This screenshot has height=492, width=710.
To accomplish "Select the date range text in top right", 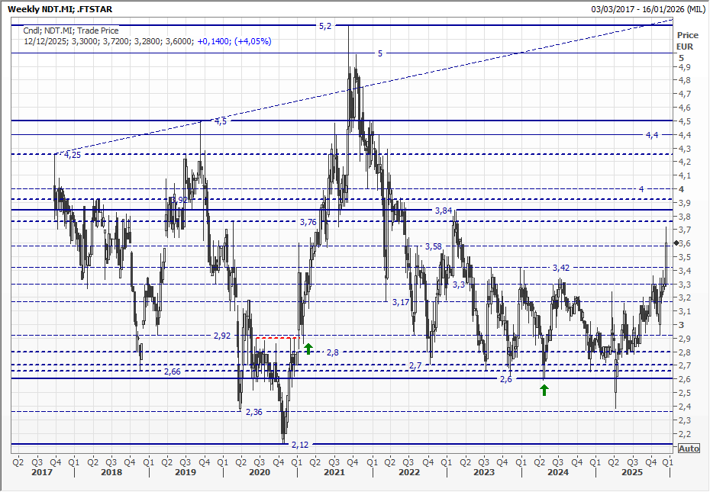I will [648, 8].
